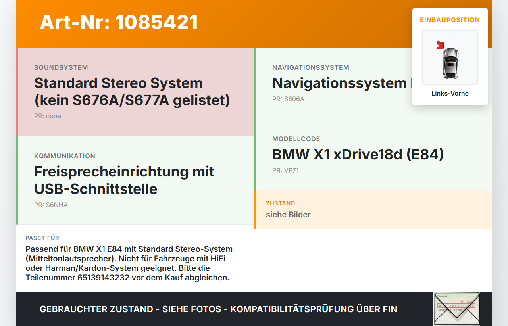Screen dimensions: 508x326
Task: Click the PR: S606A code
Action: click(288, 99)
